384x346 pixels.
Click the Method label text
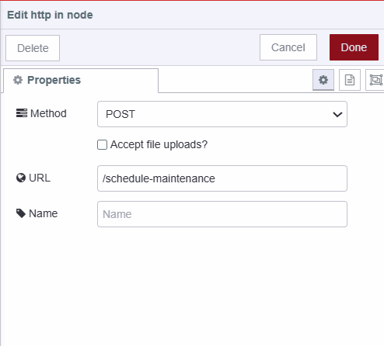click(x=48, y=113)
